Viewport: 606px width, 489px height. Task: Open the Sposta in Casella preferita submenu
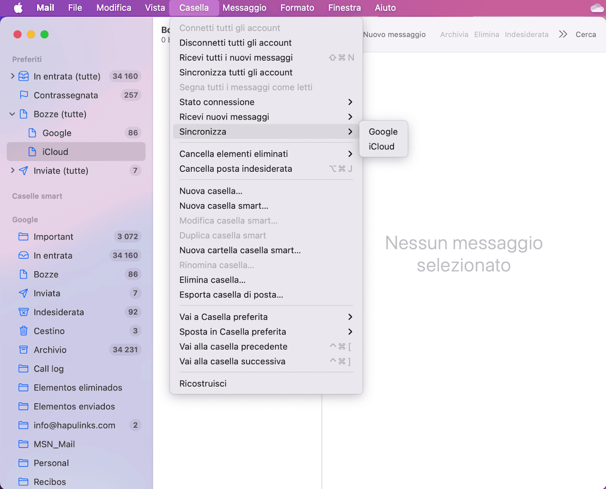tap(266, 332)
